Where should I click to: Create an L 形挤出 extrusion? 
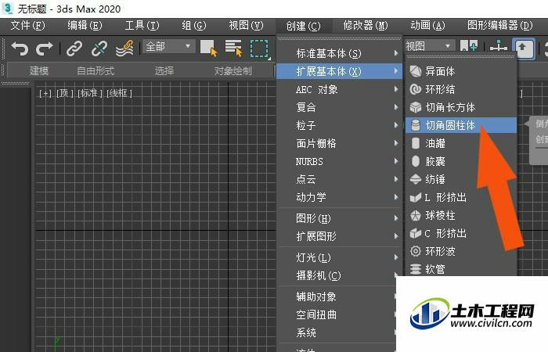(x=460, y=197)
